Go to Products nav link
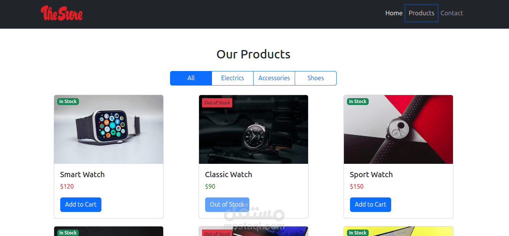Screen dimensions: 509x236 [x=421, y=13]
